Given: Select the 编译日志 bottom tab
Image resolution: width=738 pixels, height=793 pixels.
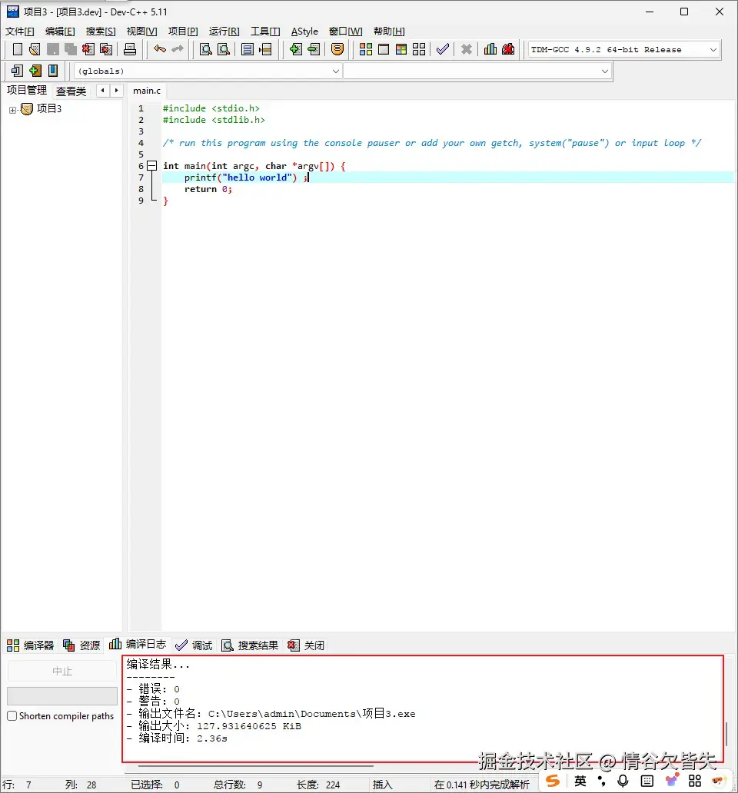Looking at the screenshot, I should (138, 644).
